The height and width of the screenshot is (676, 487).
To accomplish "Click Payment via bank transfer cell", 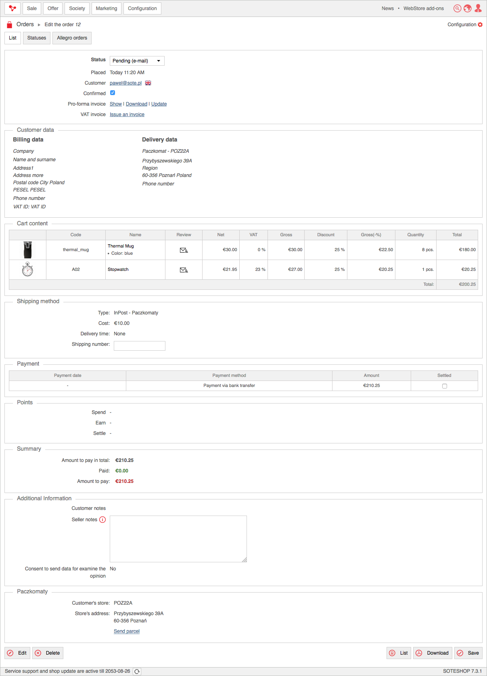I will (229, 386).
